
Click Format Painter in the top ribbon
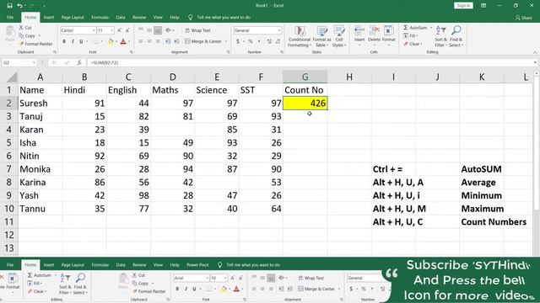point(35,44)
